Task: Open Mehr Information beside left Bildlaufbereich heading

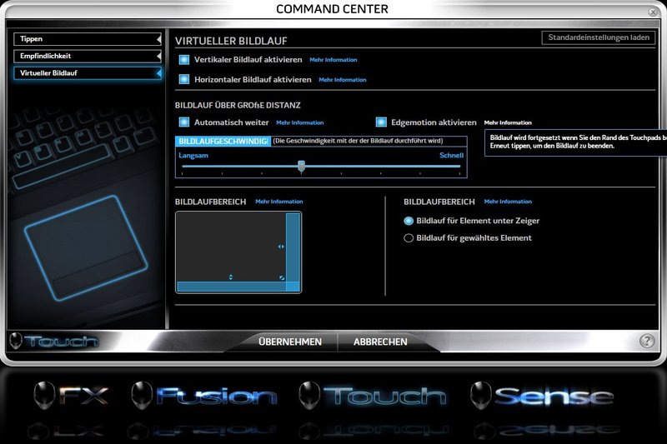Action: pos(279,202)
